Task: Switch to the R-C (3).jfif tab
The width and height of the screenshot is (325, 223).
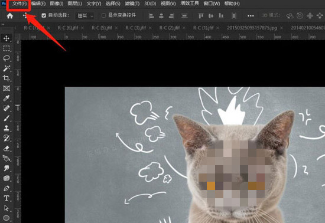Action: 135,28
